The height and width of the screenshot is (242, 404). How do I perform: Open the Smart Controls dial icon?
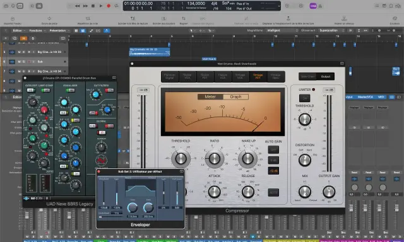click(32, 6)
